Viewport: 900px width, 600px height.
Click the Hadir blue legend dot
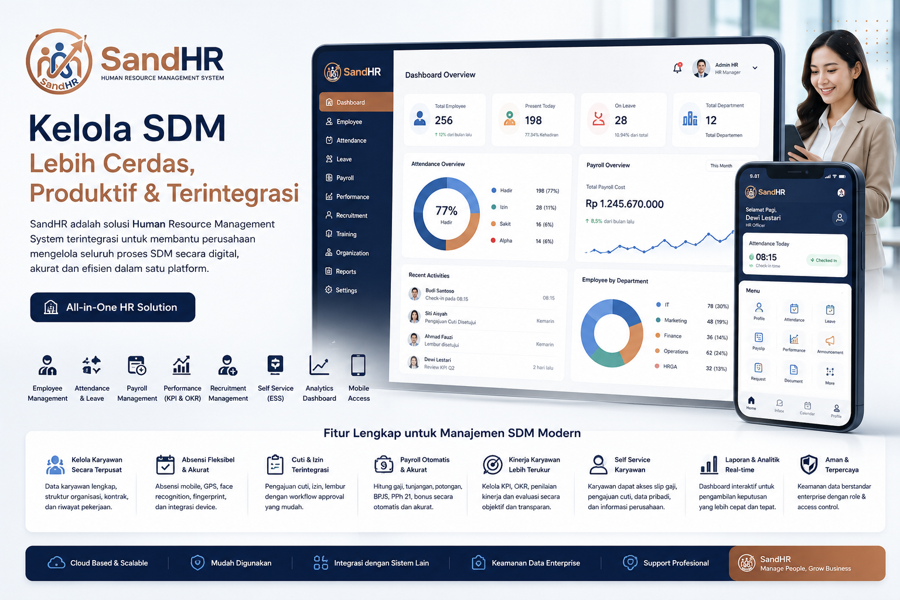494,190
